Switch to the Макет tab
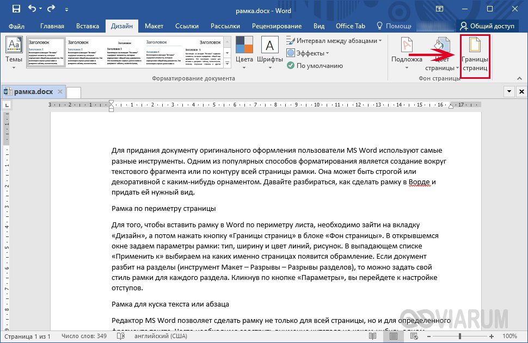This screenshot has height=343, width=528. click(x=154, y=26)
